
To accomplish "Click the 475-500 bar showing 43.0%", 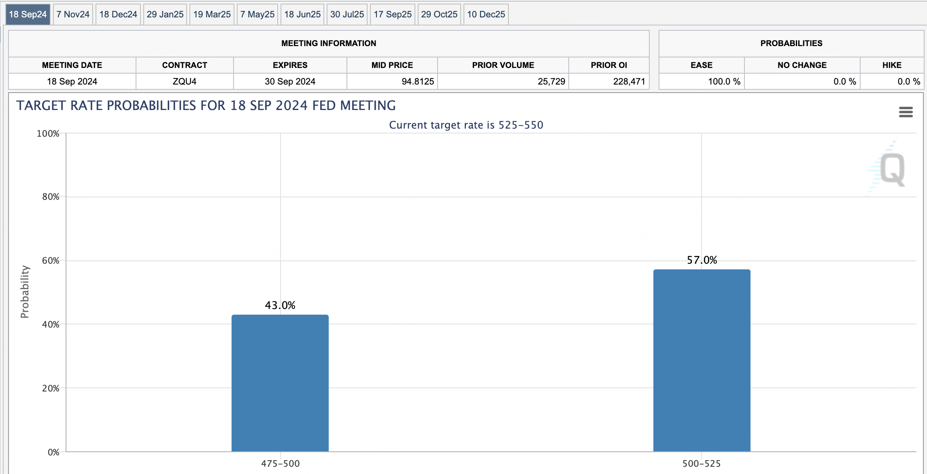I will tap(280, 383).
